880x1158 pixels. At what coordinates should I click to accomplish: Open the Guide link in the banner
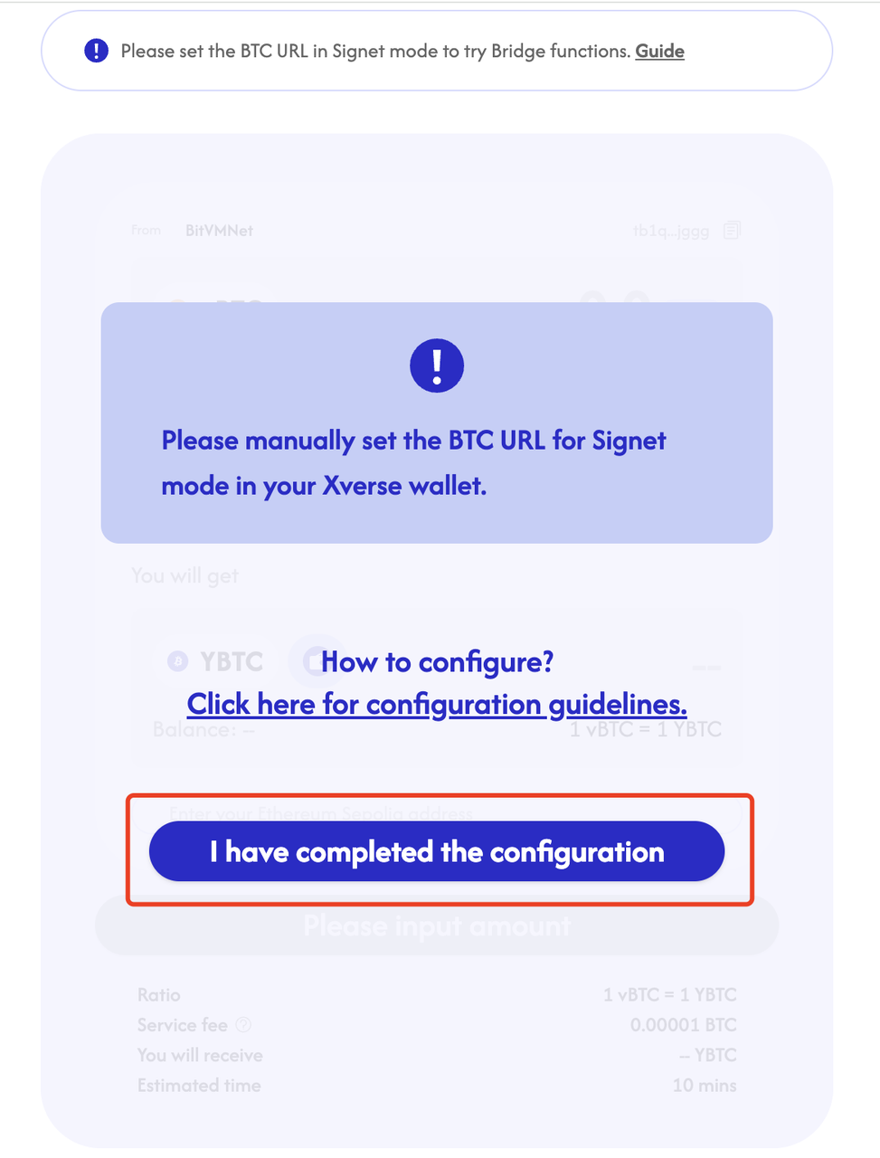(x=659, y=51)
